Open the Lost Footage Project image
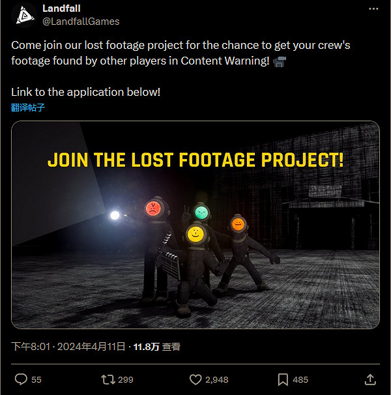The height and width of the screenshot is (395, 391). click(x=195, y=225)
